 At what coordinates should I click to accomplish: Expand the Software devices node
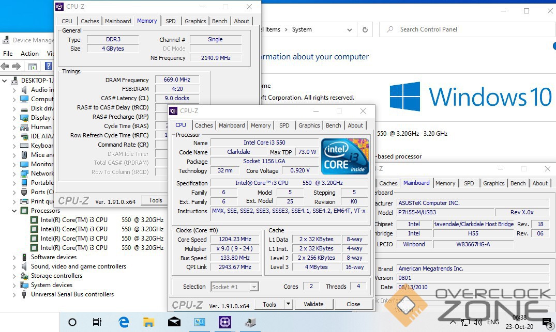coord(14,257)
